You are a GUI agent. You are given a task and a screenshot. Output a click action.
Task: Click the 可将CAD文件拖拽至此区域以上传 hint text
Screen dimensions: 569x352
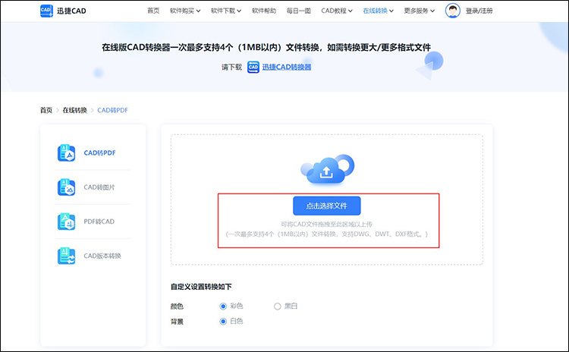(326, 225)
